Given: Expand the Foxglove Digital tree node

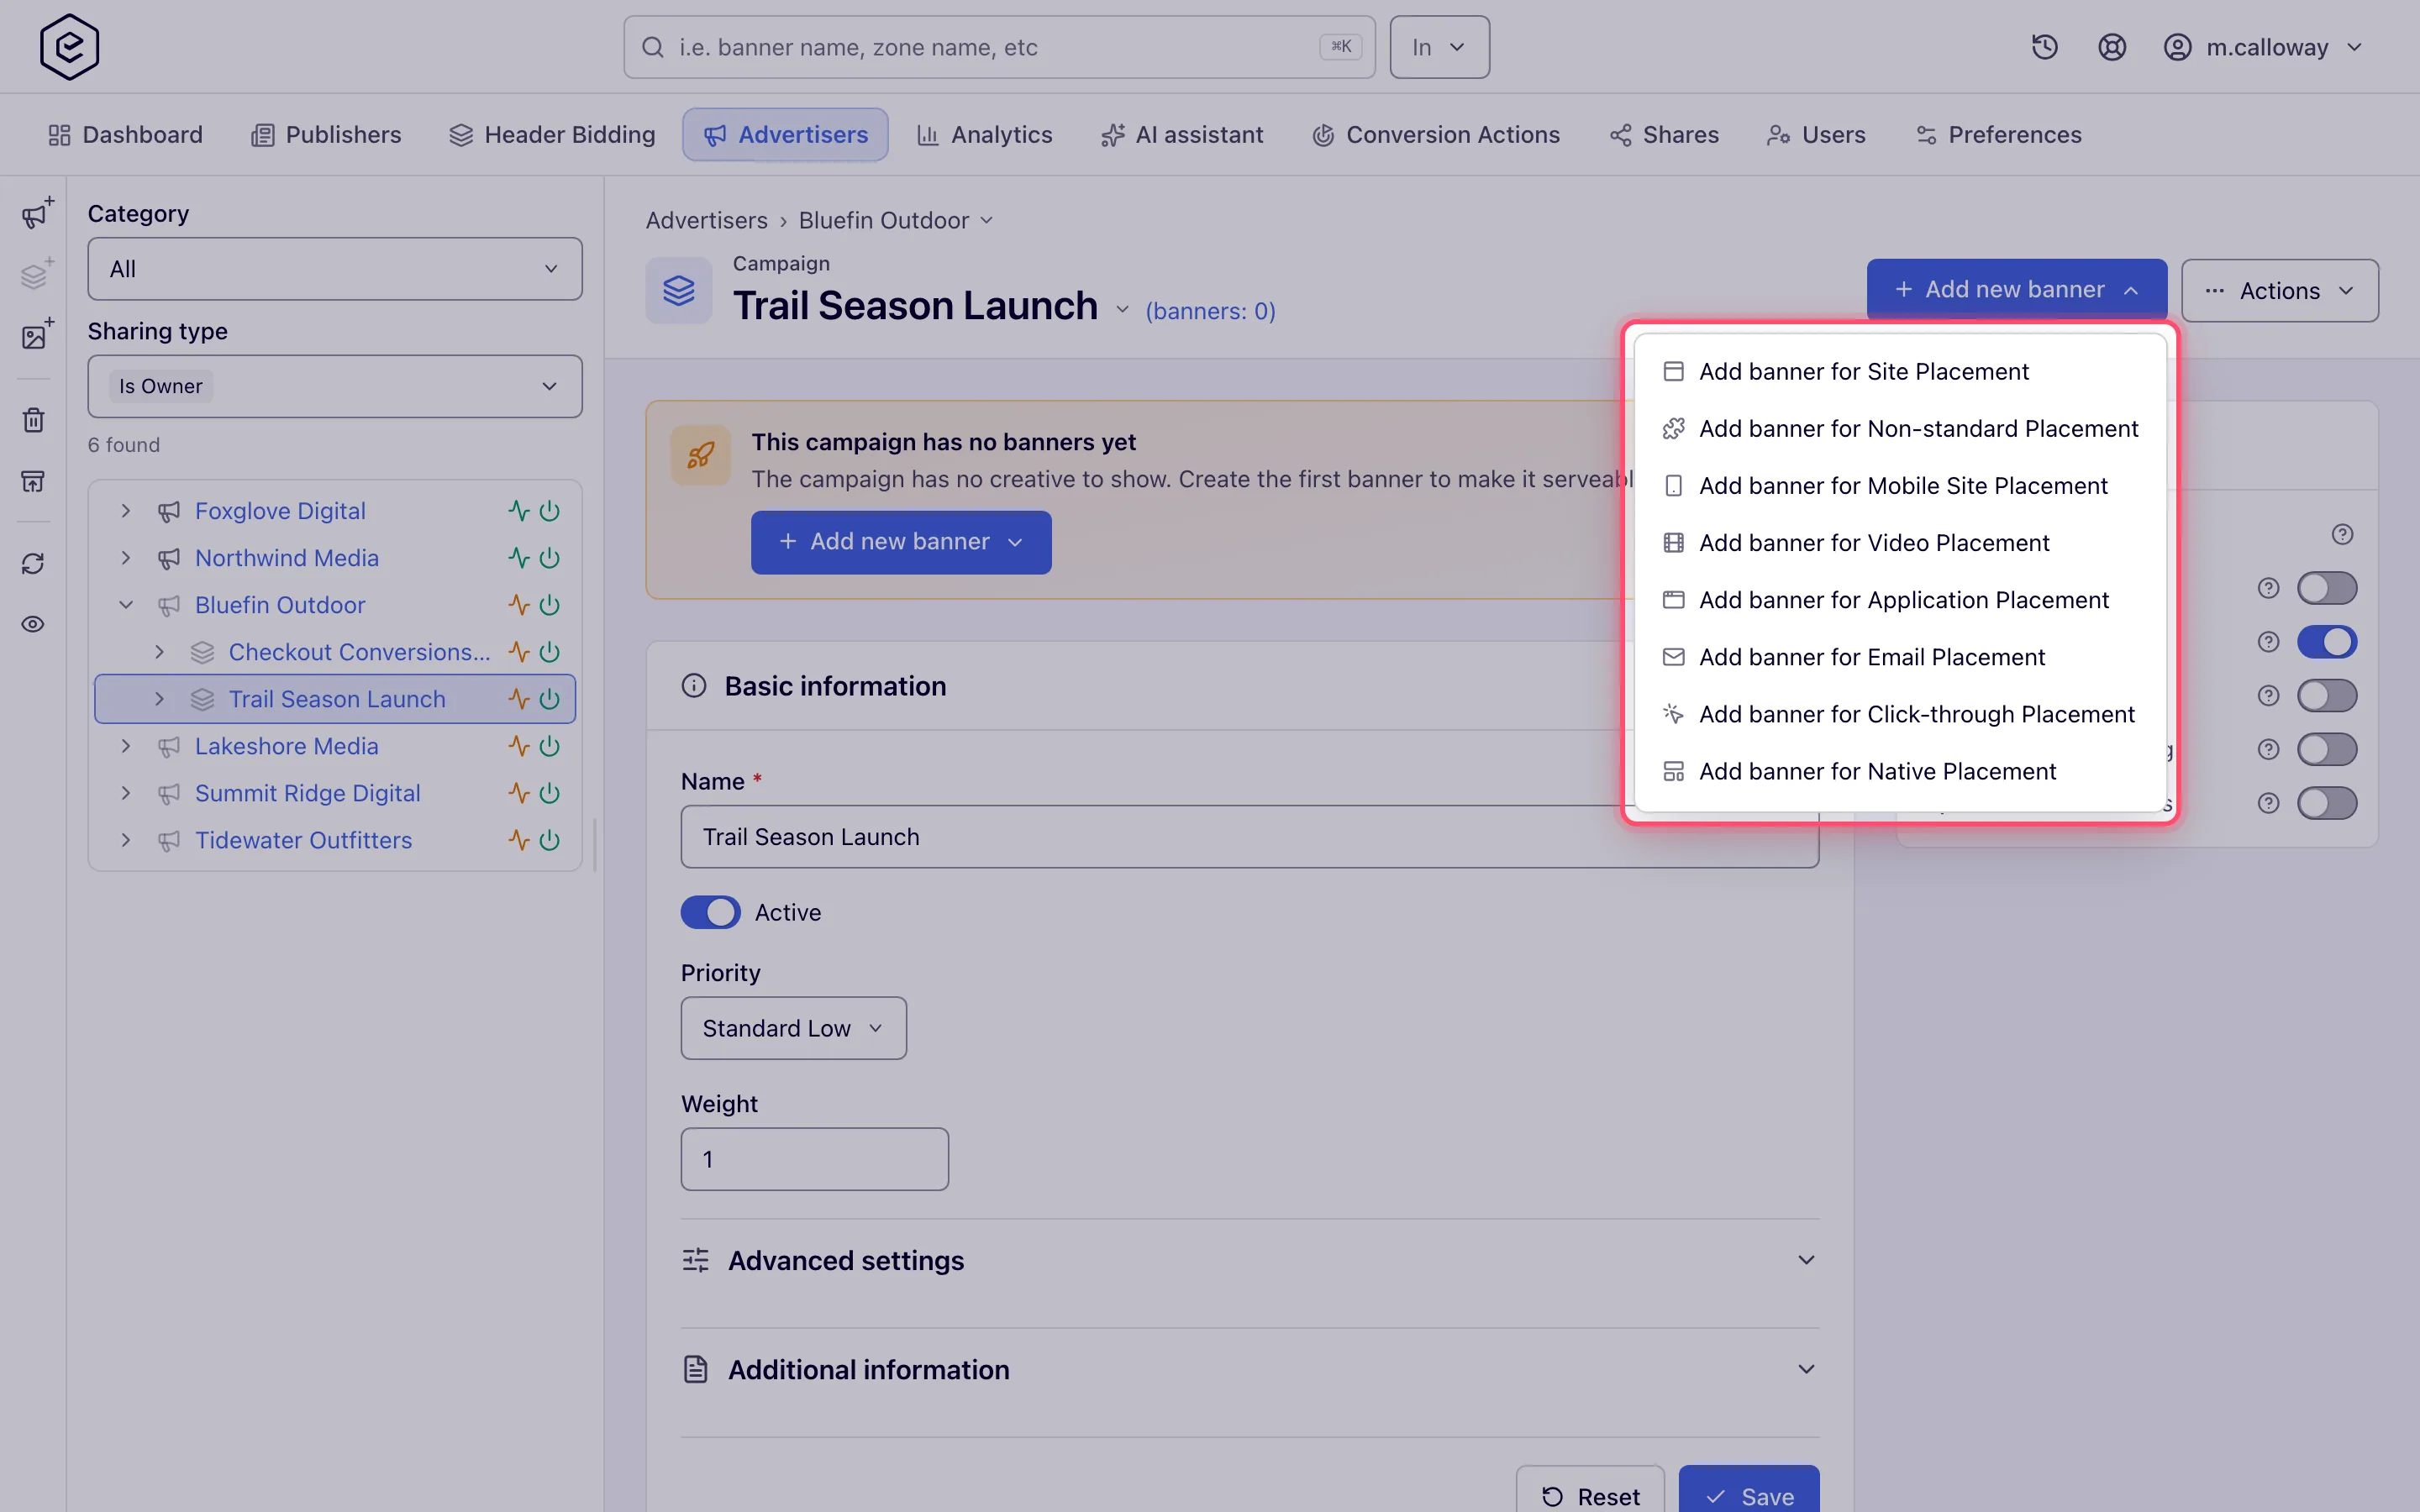Looking at the screenshot, I should pyautogui.click(x=126, y=511).
